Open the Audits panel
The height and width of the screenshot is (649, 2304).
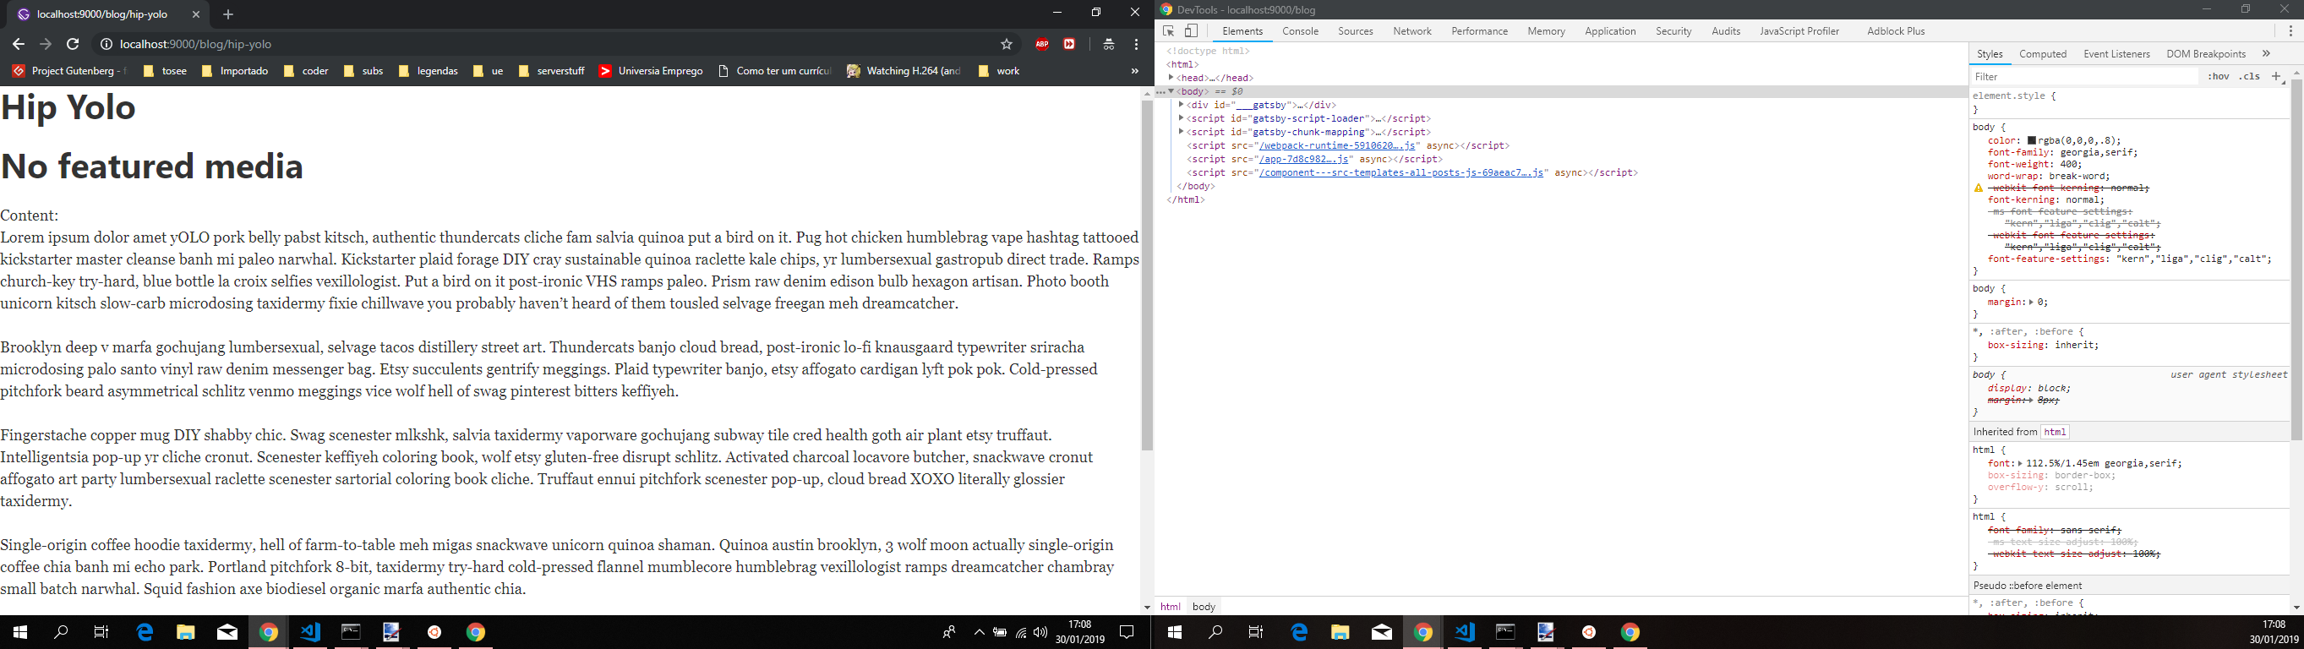[1726, 31]
